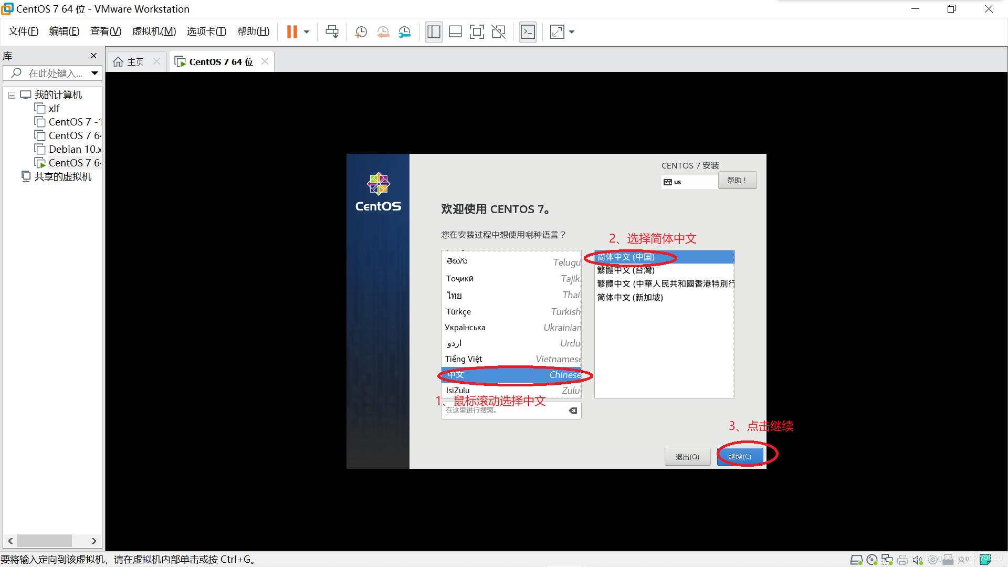Open the 文件(F) menu
Screen dimensions: 1008x567
pyautogui.click(x=24, y=31)
